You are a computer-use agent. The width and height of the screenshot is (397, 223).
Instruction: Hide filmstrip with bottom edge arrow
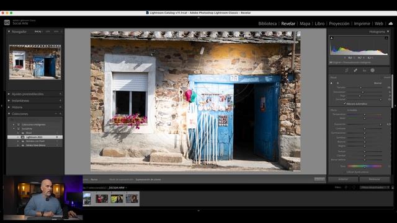tap(198, 210)
